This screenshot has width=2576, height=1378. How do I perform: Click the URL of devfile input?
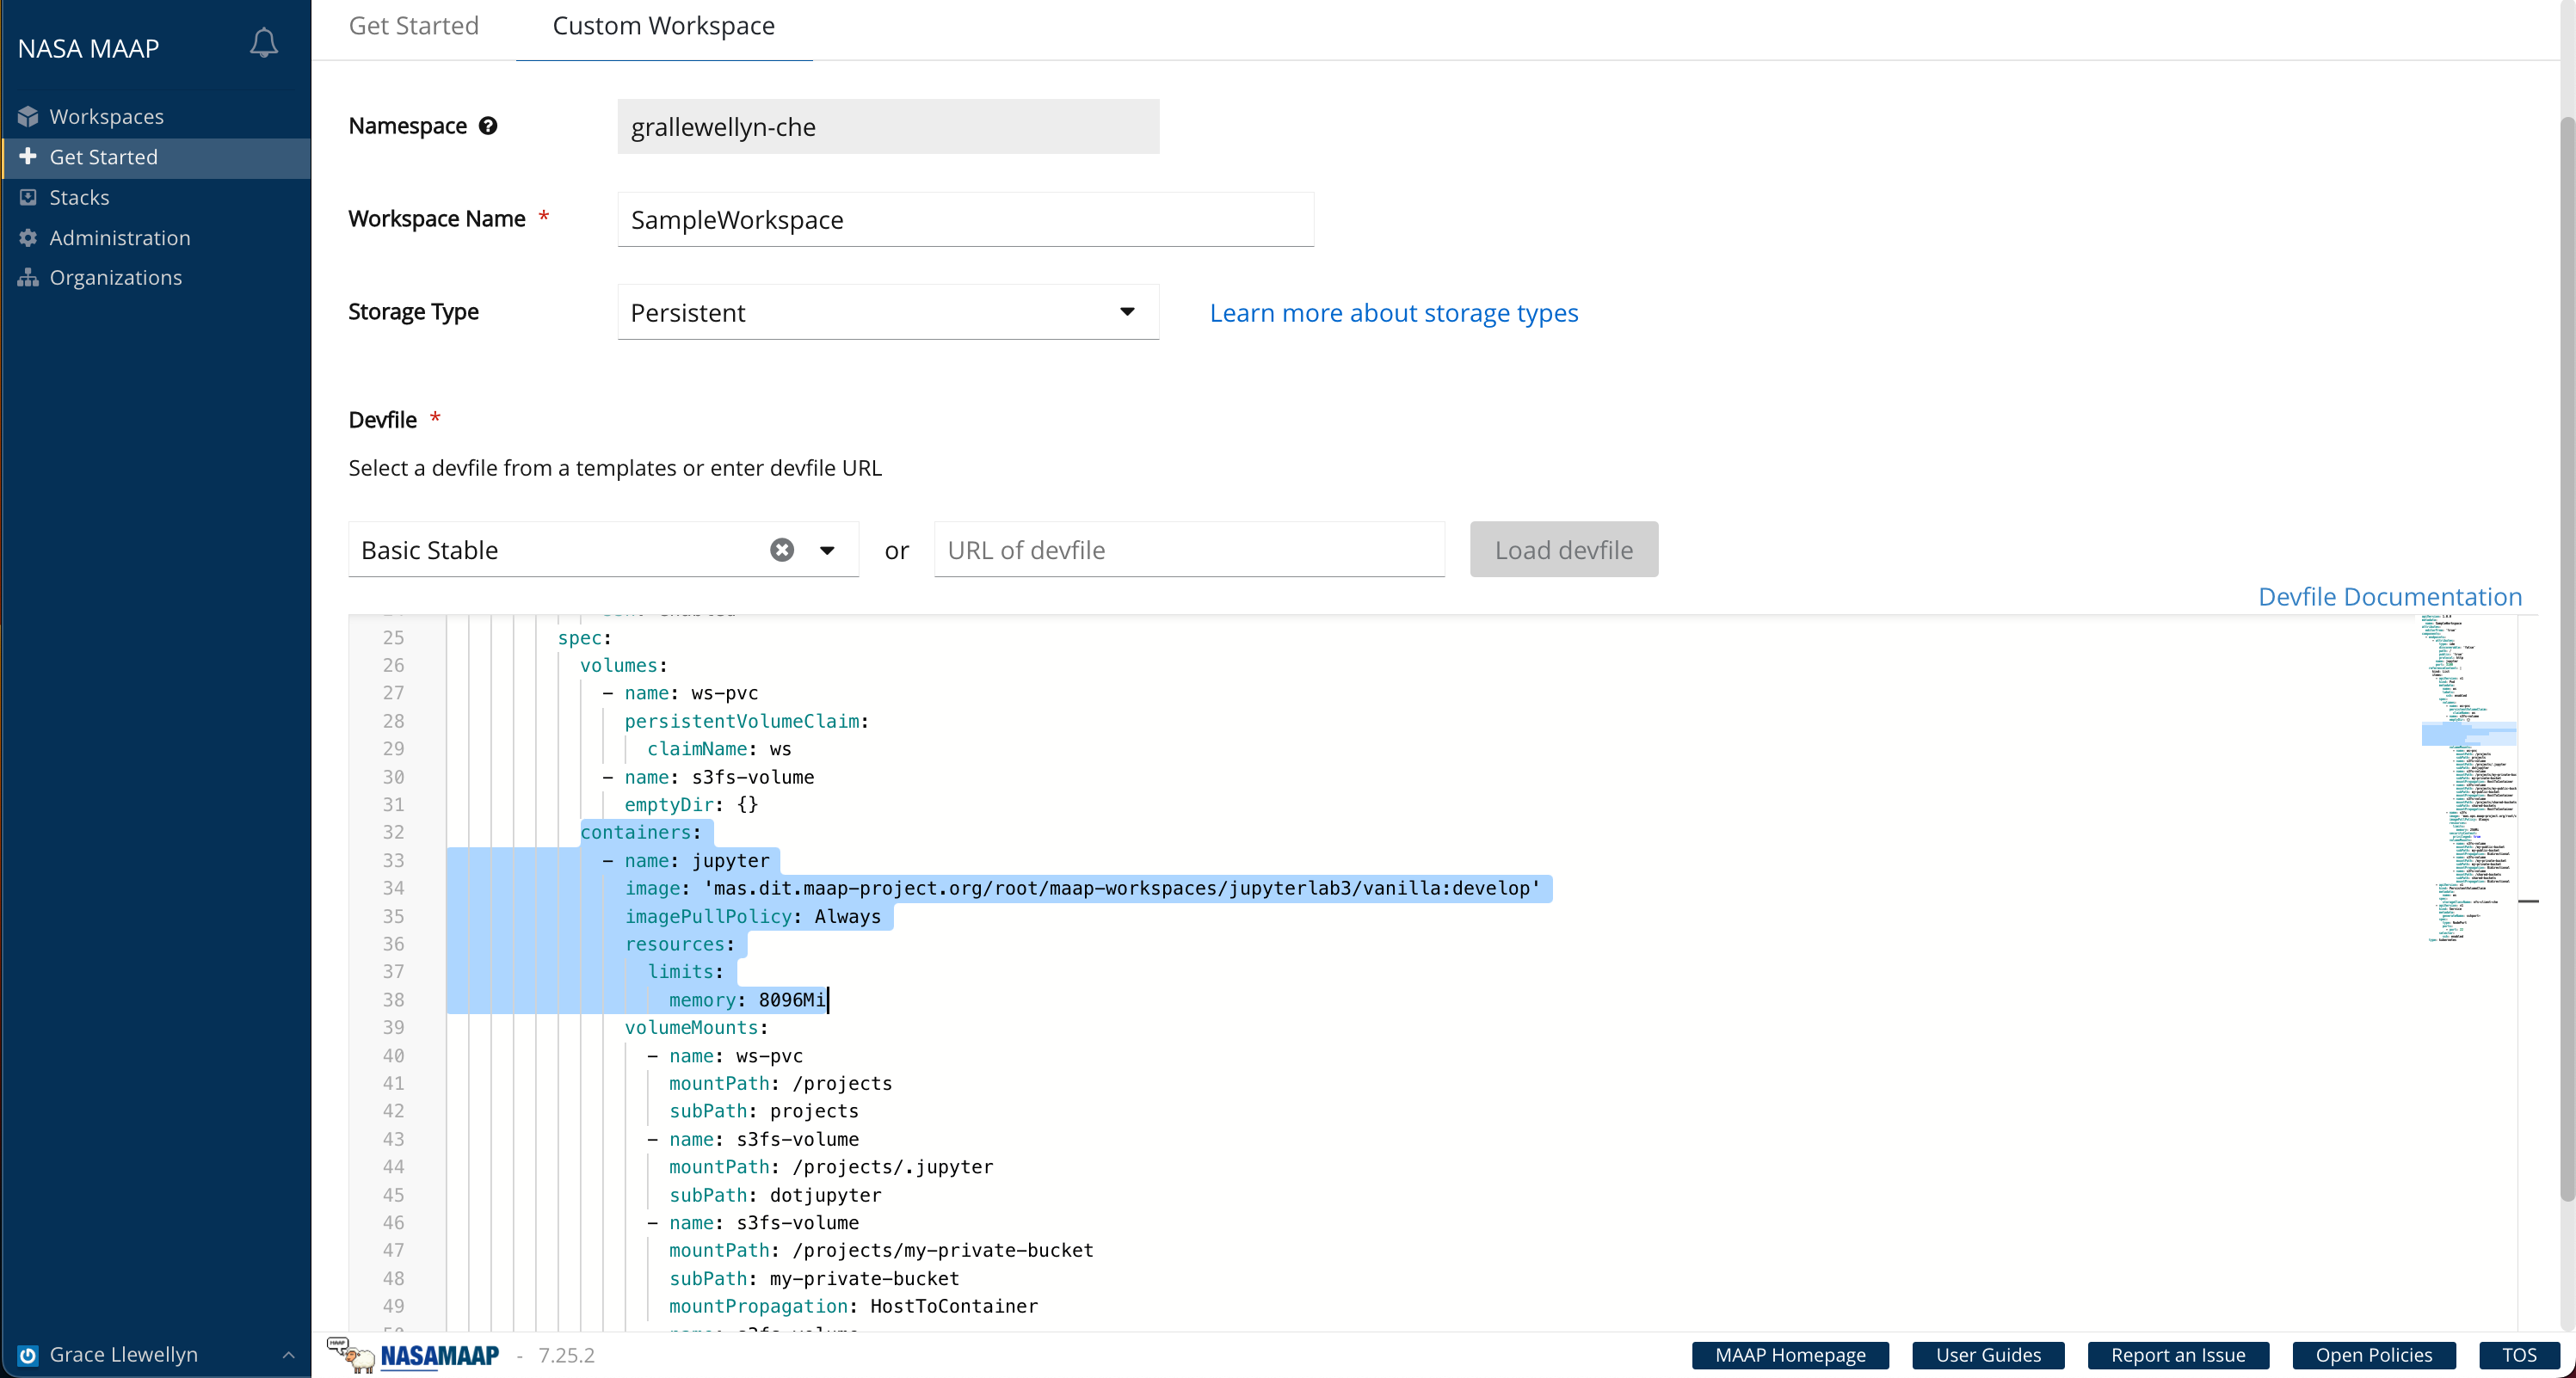pyautogui.click(x=1189, y=550)
